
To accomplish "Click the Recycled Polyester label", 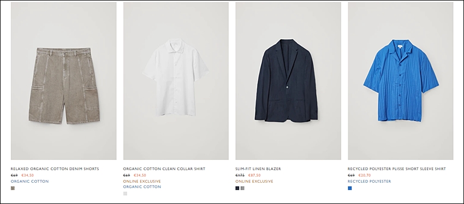I will (370, 181).
